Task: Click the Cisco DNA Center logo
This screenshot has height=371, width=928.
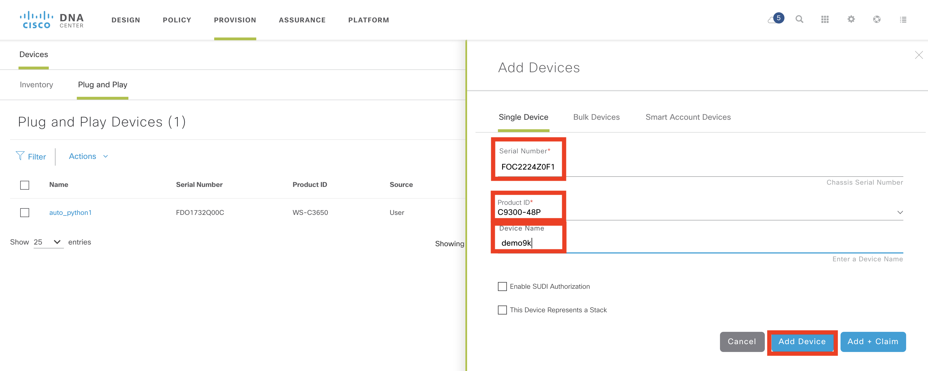Action: tap(52, 20)
